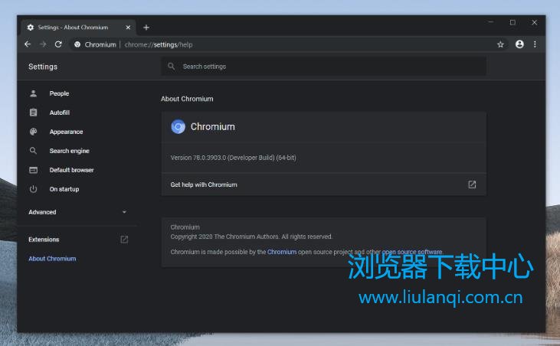Click the Search engine magnifier icon

click(x=33, y=151)
